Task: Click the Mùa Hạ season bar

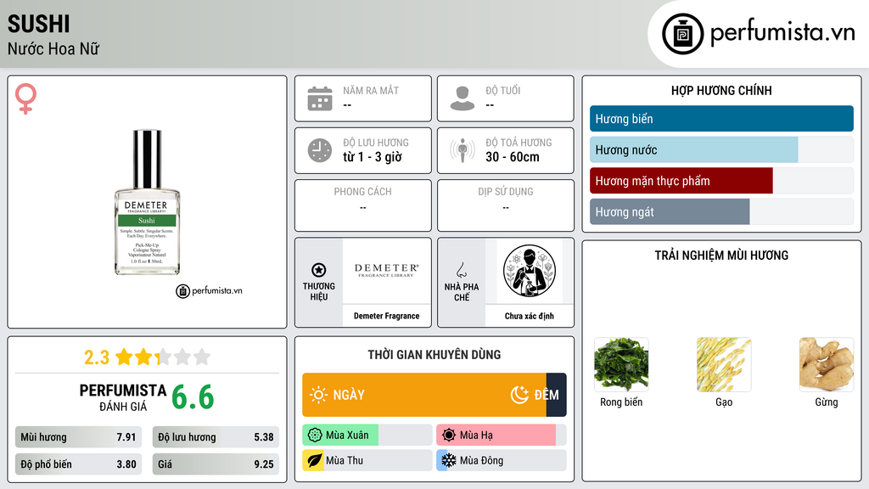Action: tap(501, 436)
